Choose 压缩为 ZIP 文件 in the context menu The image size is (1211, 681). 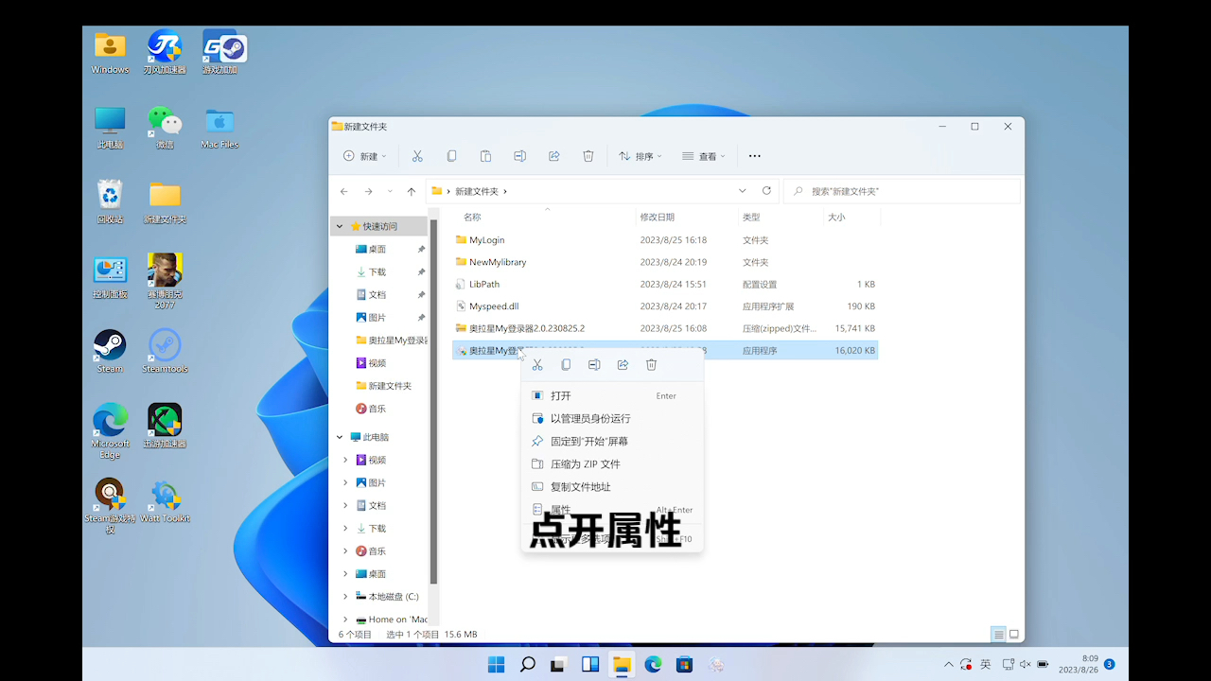tap(612, 464)
